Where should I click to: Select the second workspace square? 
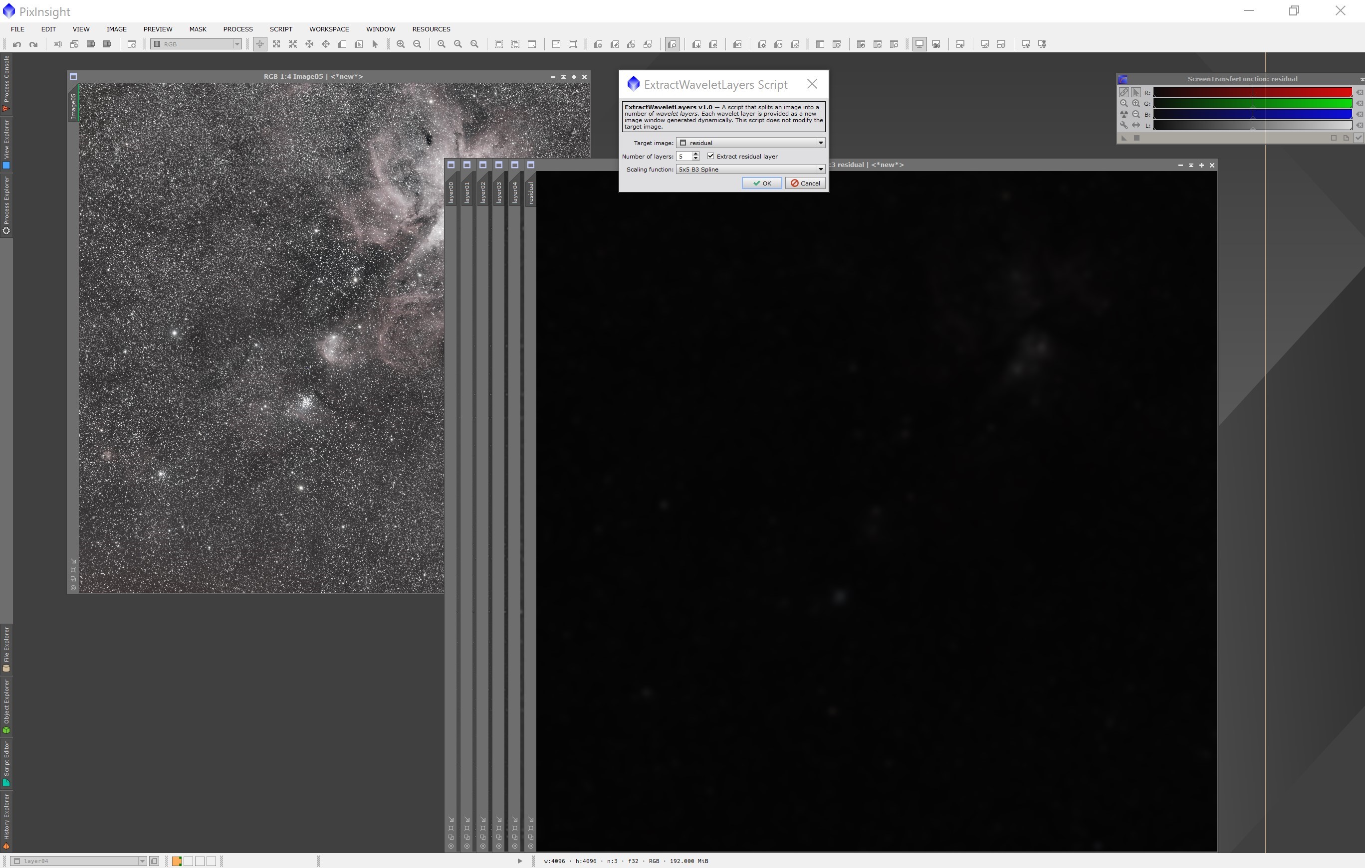pos(188,861)
